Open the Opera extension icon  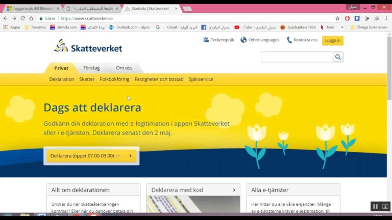coord(347,18)
